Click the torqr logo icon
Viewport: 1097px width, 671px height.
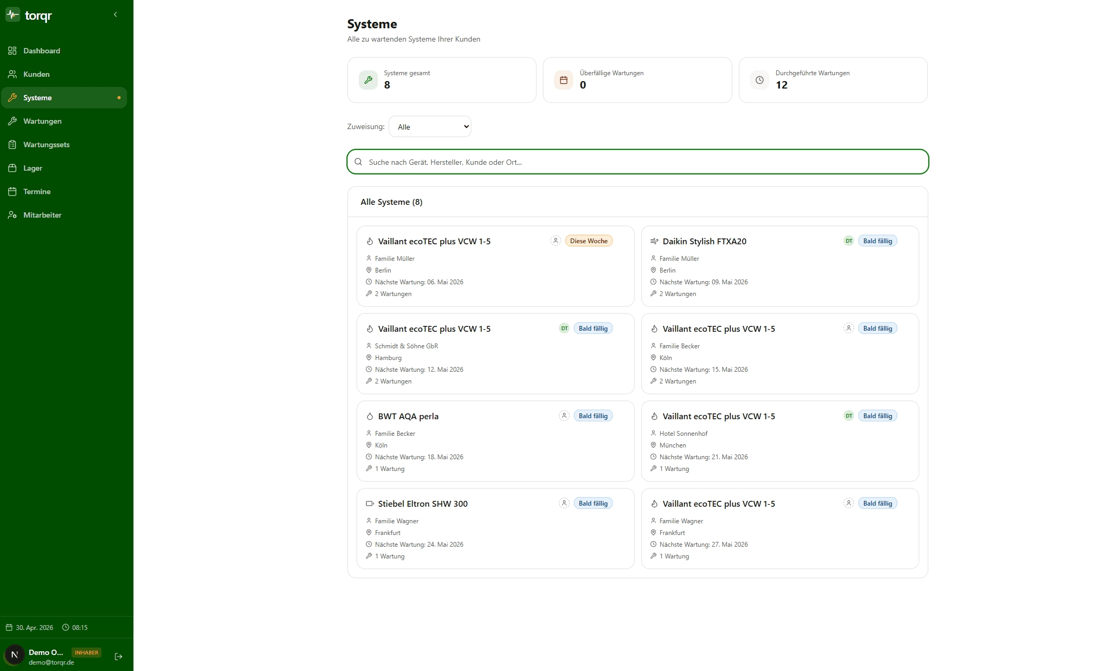[x=13, y=15]
